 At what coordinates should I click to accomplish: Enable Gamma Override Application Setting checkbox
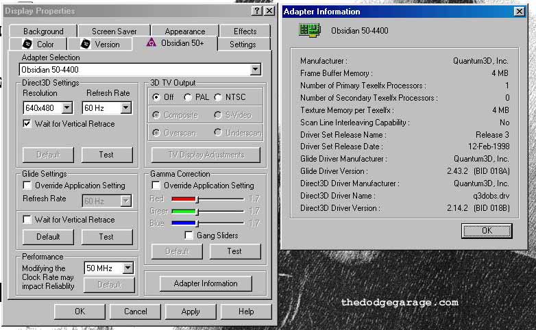pos(156,185)
